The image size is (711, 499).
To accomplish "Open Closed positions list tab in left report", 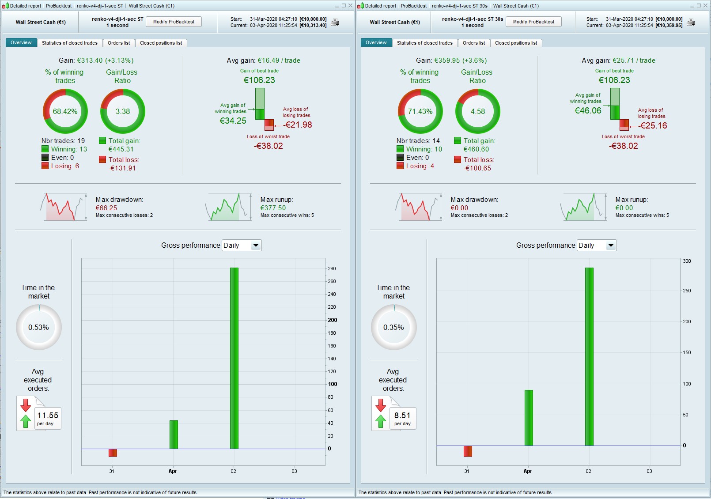I will (x=161, y=43).
